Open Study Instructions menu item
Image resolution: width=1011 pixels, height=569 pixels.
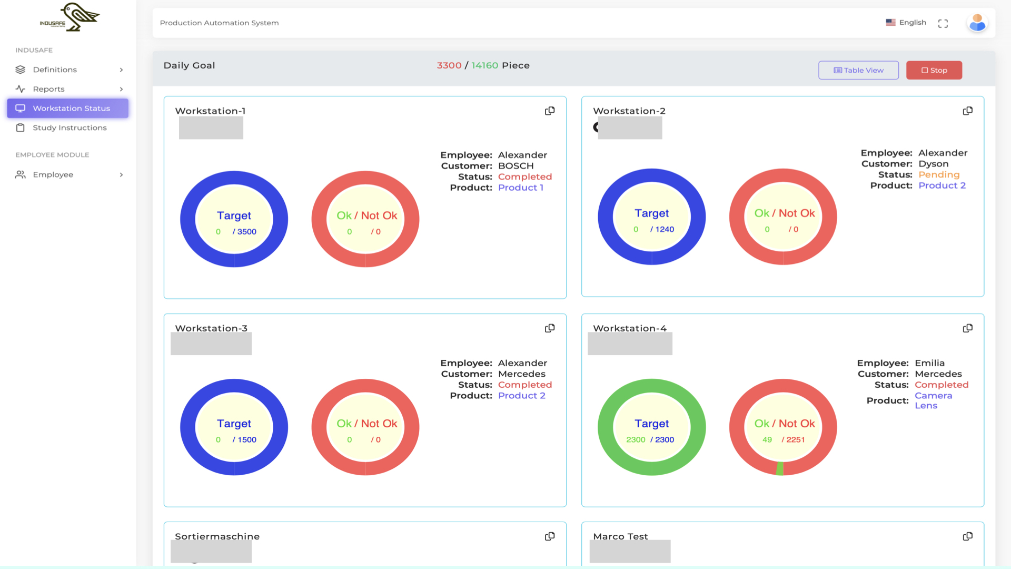pyautogui.click(x=69, y=127)
